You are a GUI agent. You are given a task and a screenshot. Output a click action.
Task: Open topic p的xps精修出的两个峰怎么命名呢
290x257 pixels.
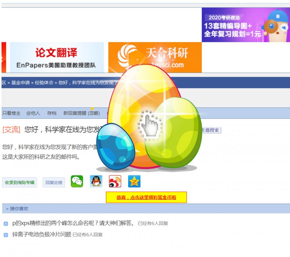click(x=73, y=223)
